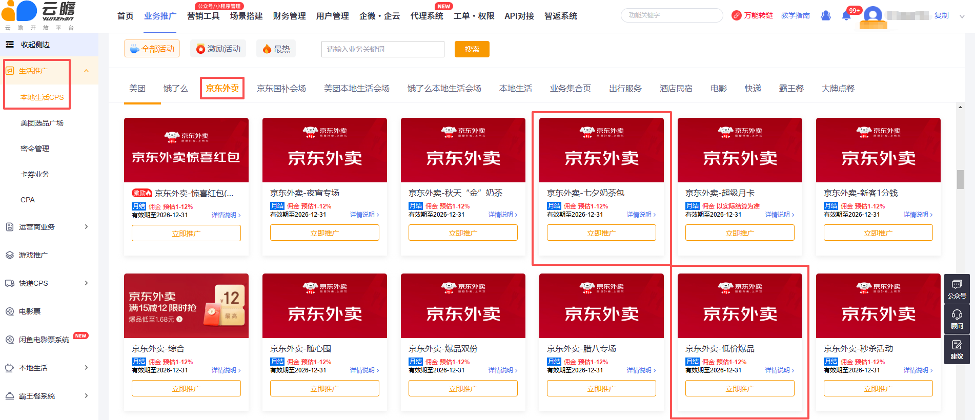This screenshot has width=975, height=420.
Task: Switch to the 大牌点餐 tab
Action: point(838,88)
